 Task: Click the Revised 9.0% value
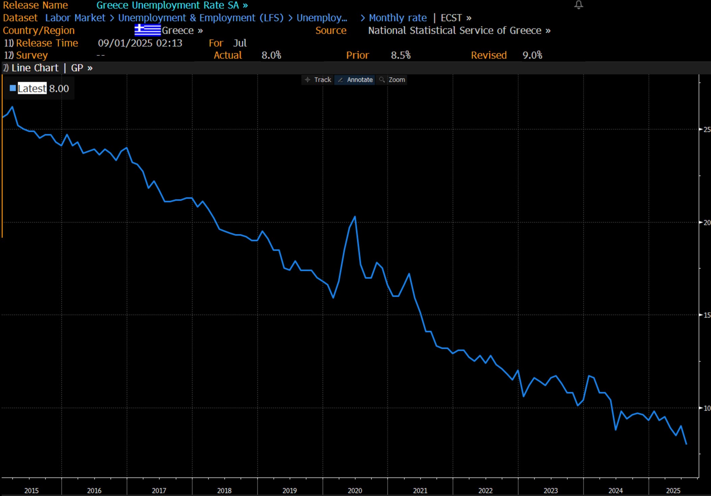(x=532, y=55)
